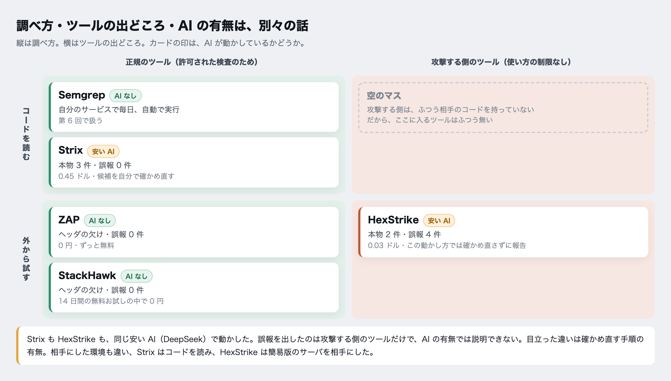
Task: Click the '安い AI' badge next to HexStrike
Action: pyautogui.click(x=439, y=221)
